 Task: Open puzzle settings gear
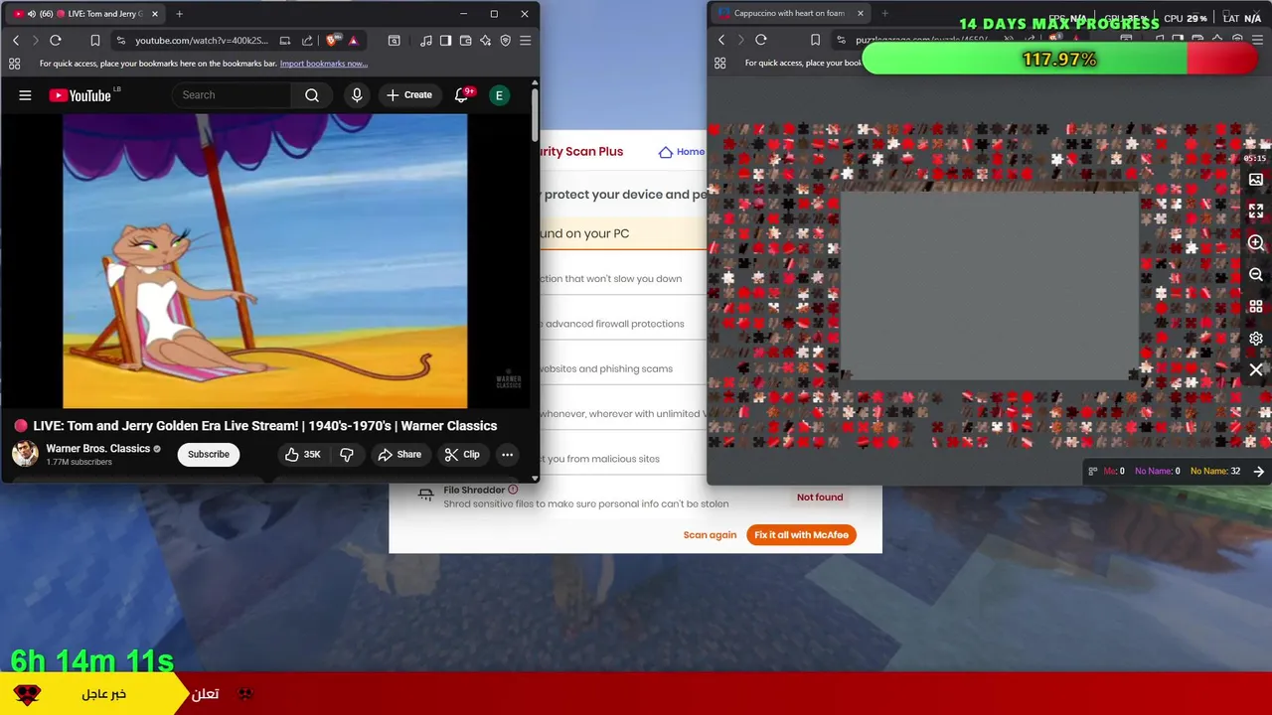1256,339
